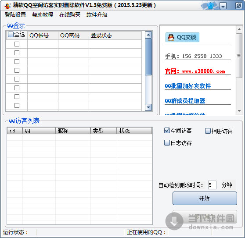Image resolution: width=245 pixels, height=238 pixels.
Task: Open the 官网 www.s38000.com link
Action: pyautogui.click(x=195, y=71)
